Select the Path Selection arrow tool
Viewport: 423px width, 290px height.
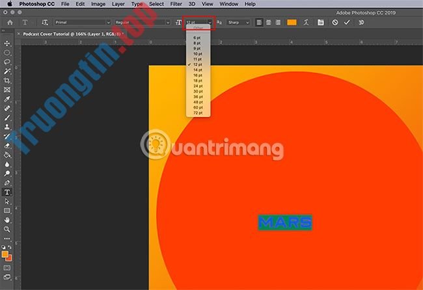click(7, 202)
